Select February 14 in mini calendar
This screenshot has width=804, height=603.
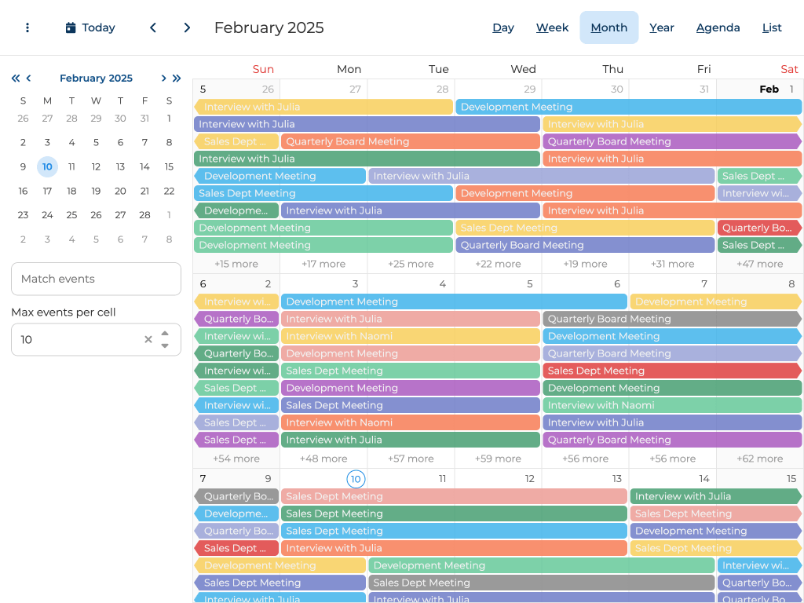pos(144,166)
